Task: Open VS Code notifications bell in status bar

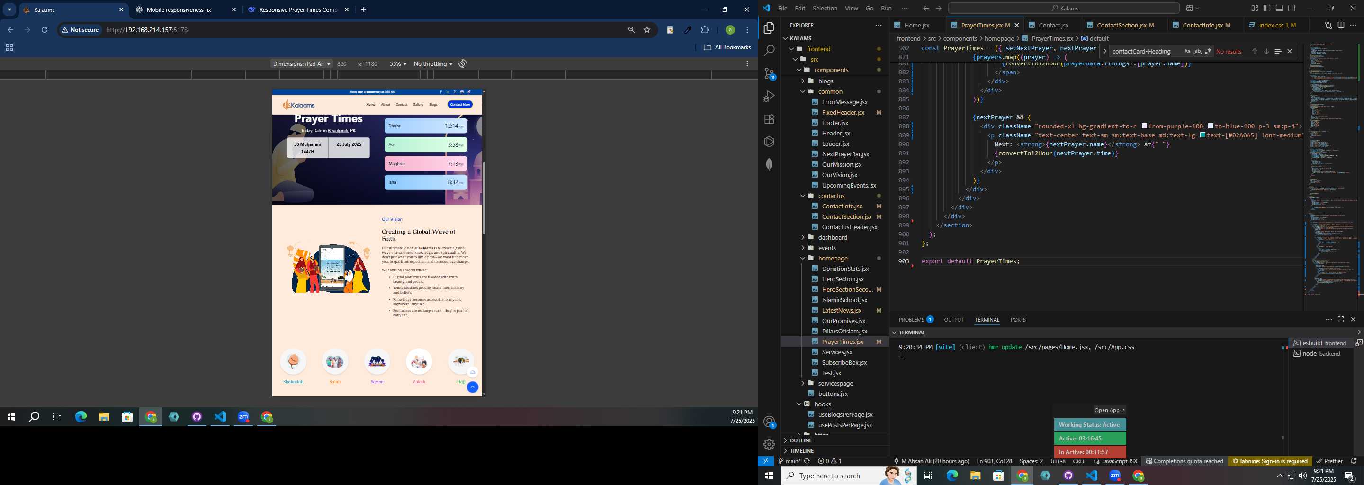Action: click(1354, 461)
